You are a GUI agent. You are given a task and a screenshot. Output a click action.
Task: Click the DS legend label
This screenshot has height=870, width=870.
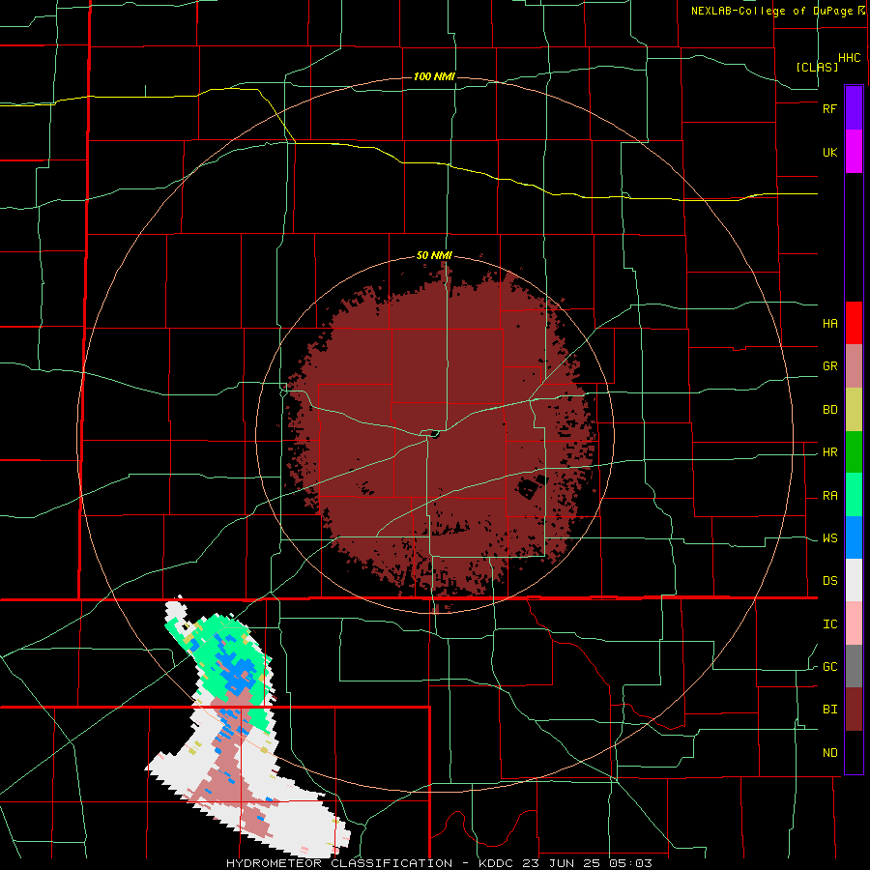tap(829, 581)
